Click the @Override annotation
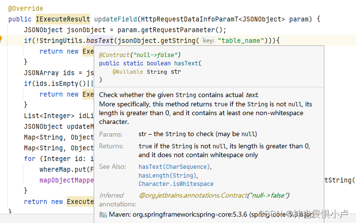 tap(26, 9)
